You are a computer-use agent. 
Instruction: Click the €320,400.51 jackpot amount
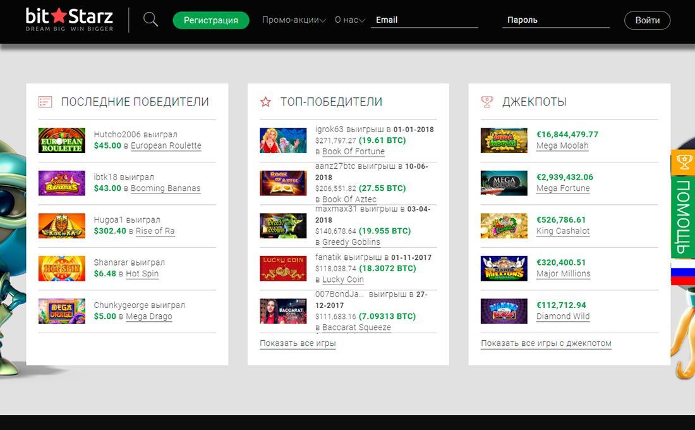click(561, 262)
